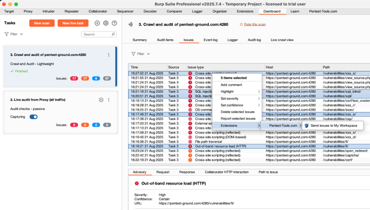Image resolution: width=370 pixels, height=210 pixels.
Task: Sort issues by Time column header
Action: 148,67
